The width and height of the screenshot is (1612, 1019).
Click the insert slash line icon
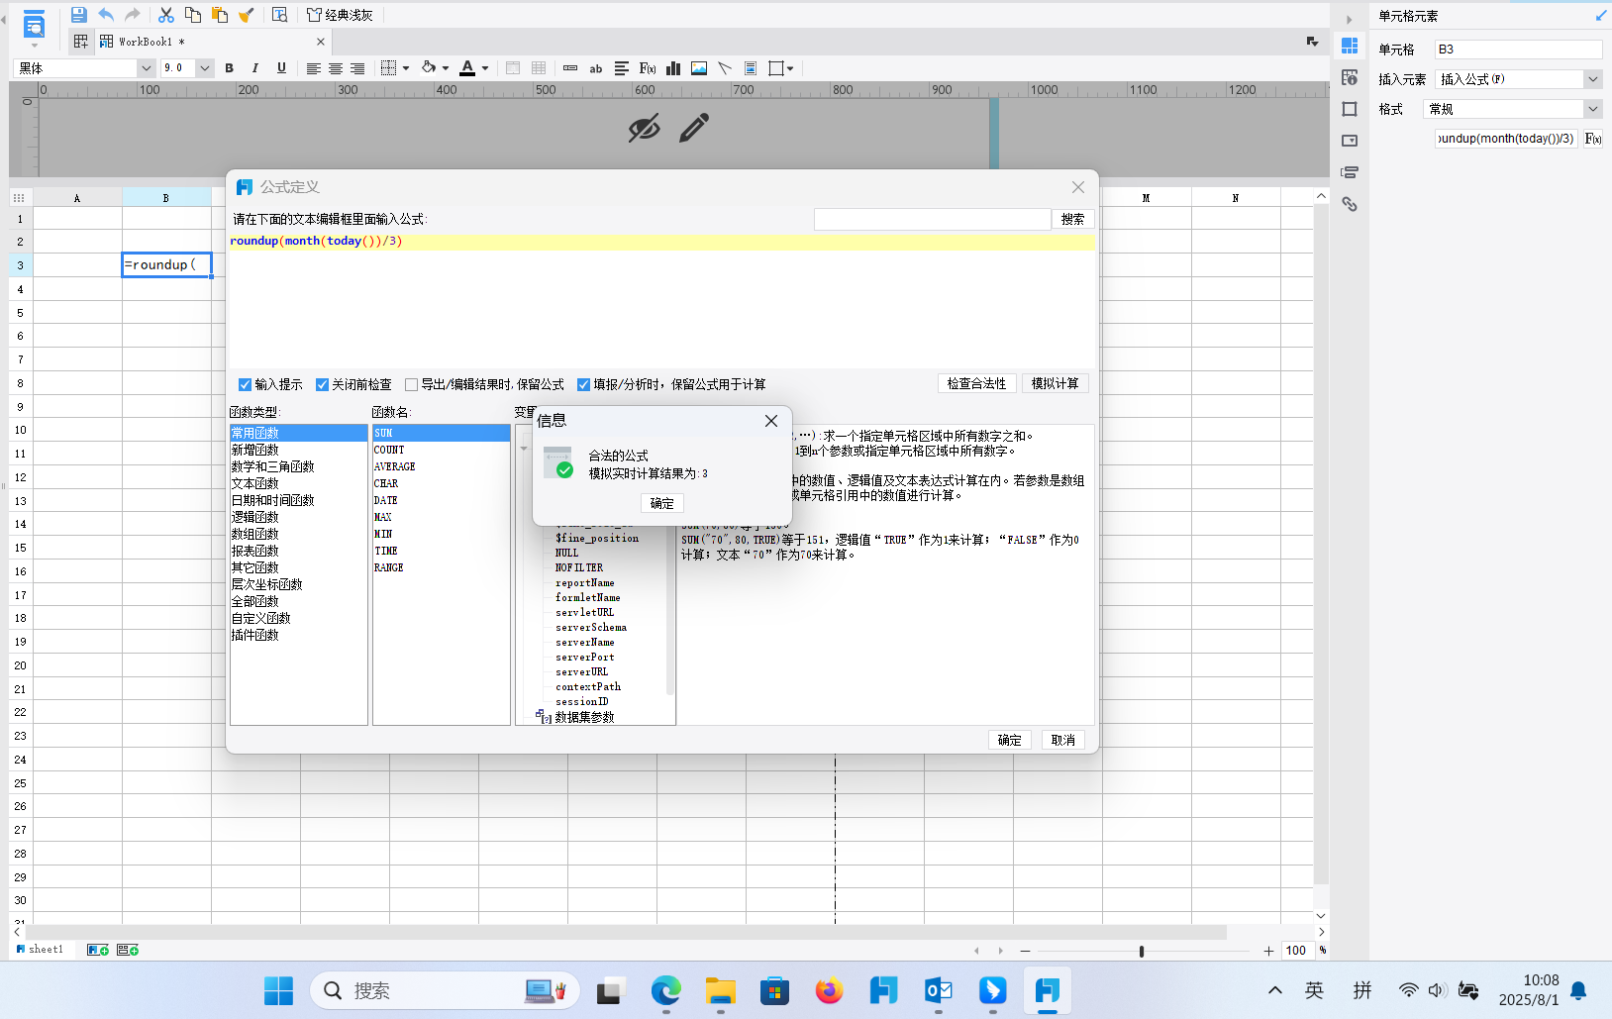coord(725,68)
